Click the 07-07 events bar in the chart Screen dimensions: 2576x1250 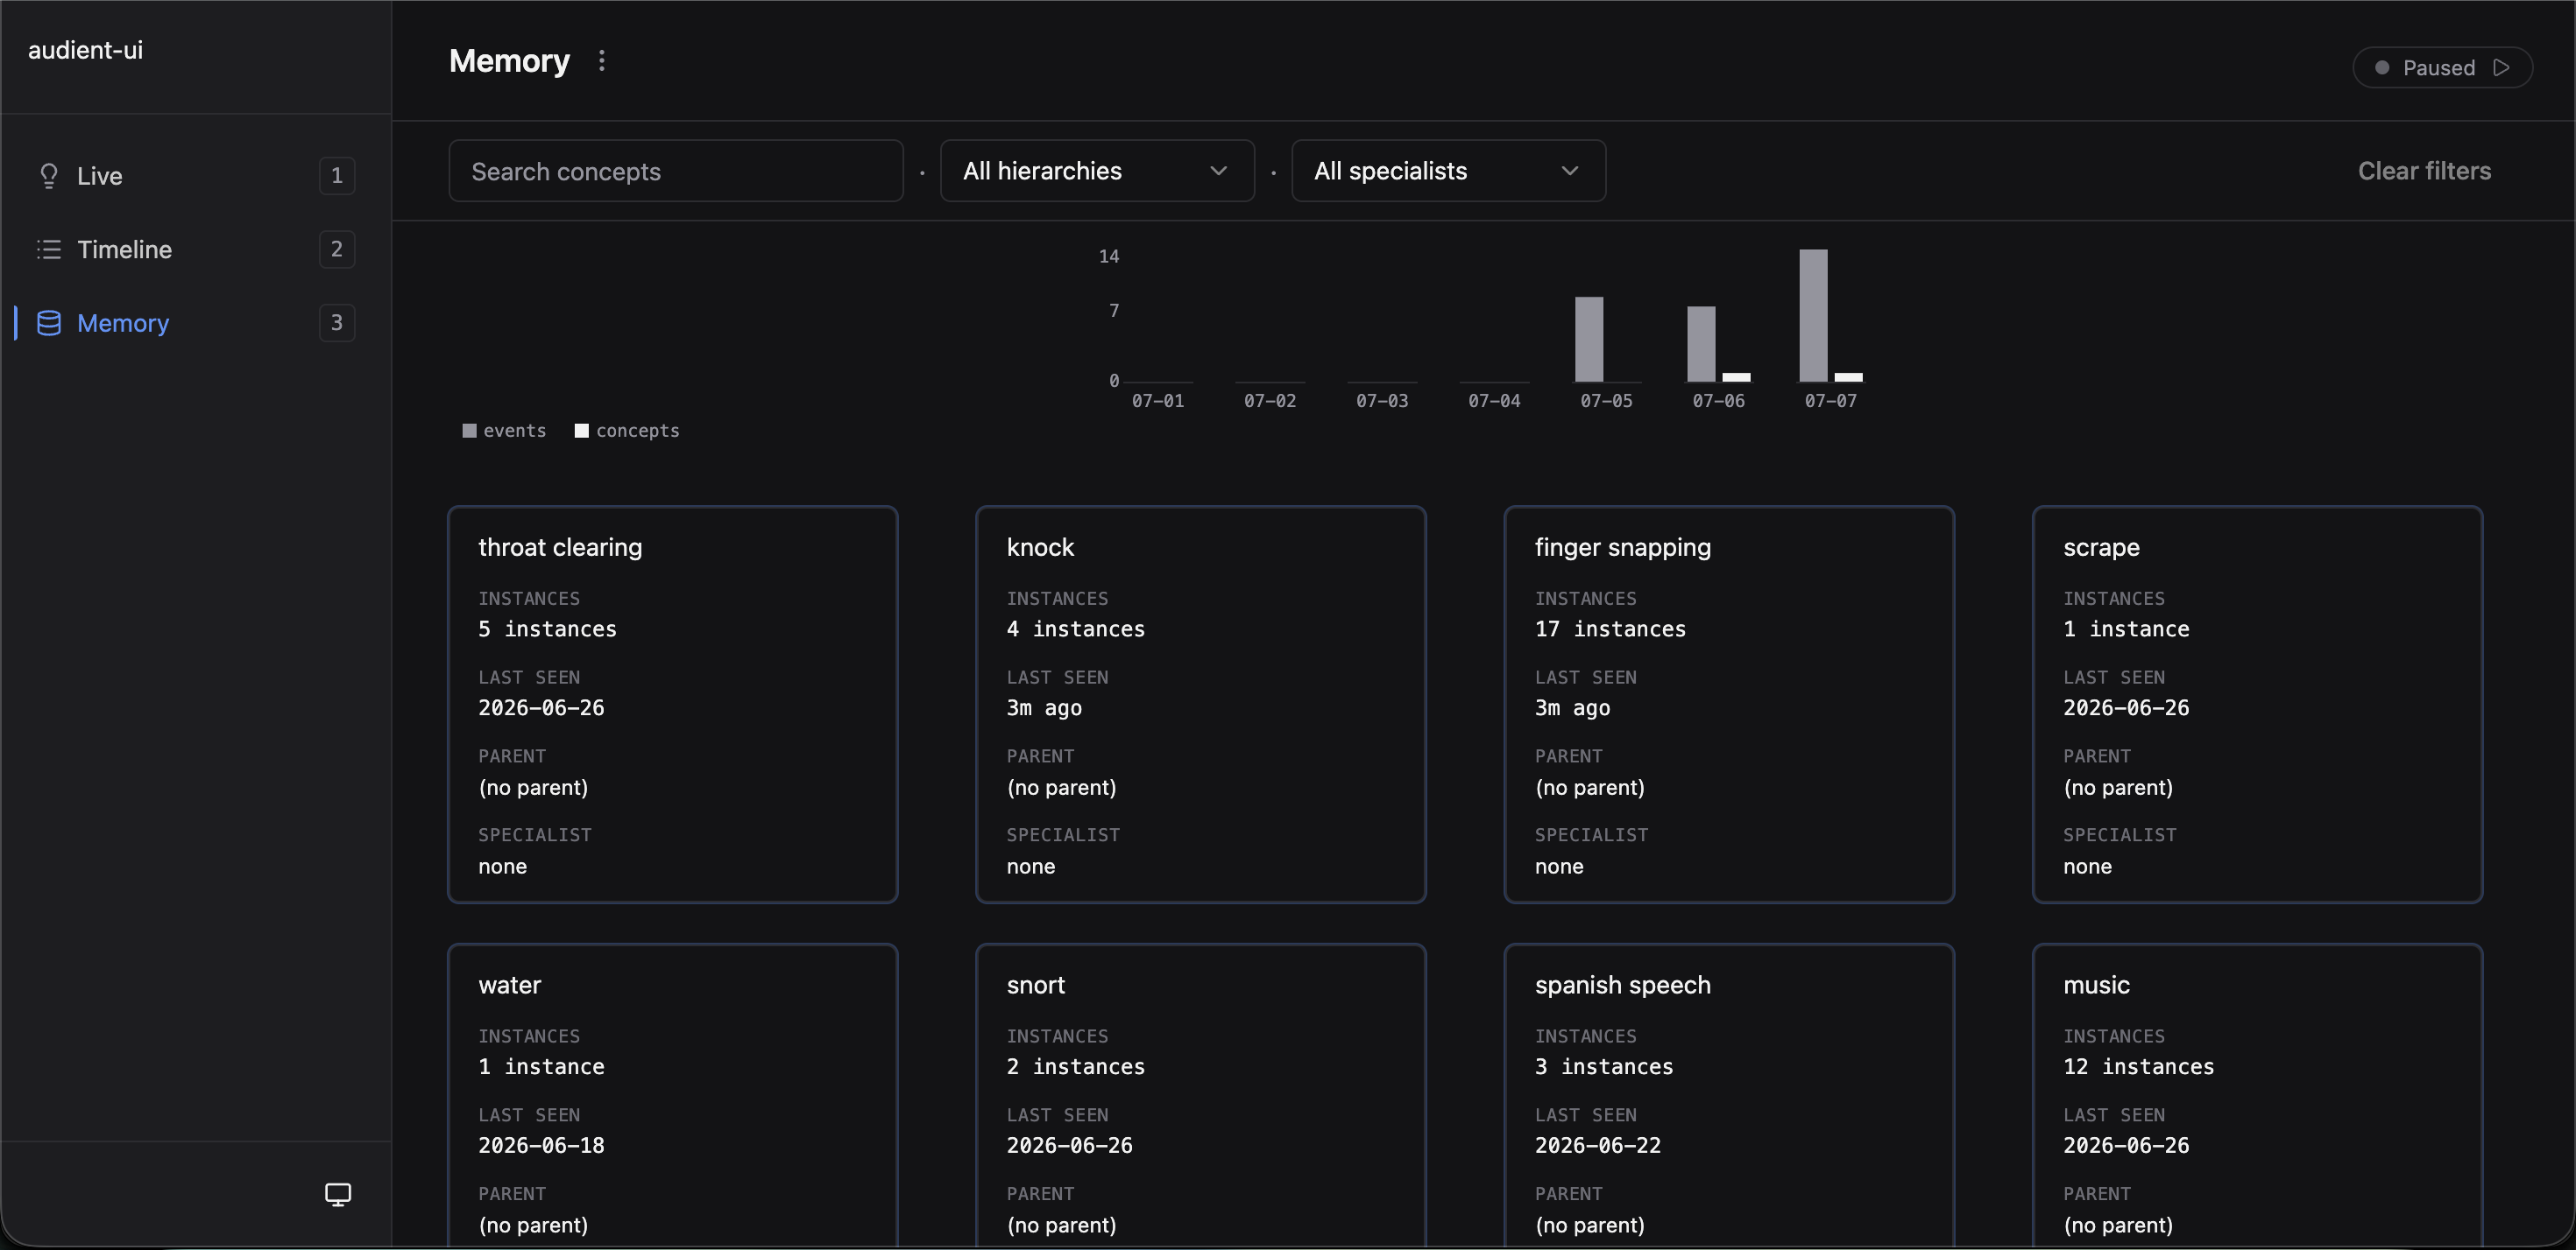(1813, 316)
